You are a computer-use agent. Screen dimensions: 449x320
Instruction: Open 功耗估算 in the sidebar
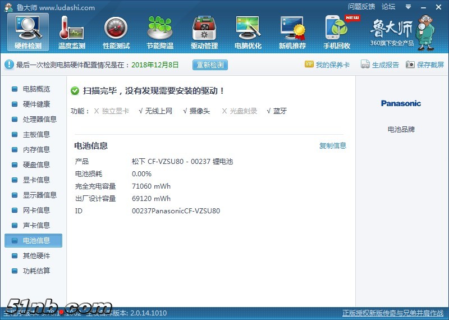point(36,271)
